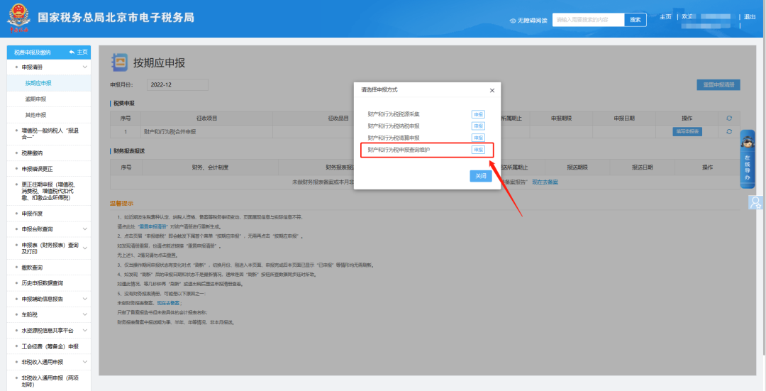
Task: Click the refresh icon in table header
Action: pos(728,118)
